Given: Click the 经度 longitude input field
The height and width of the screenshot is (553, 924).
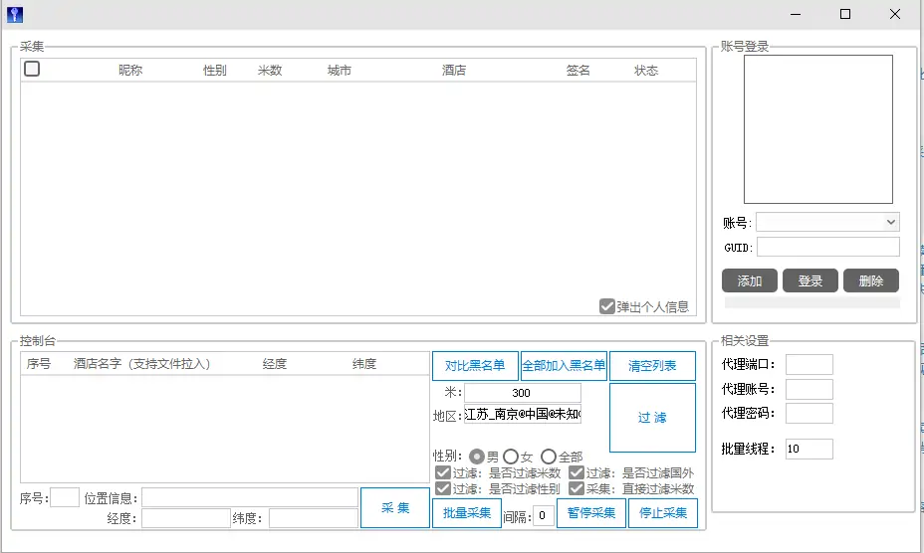Looking at the screenshot, I should 185,518.
